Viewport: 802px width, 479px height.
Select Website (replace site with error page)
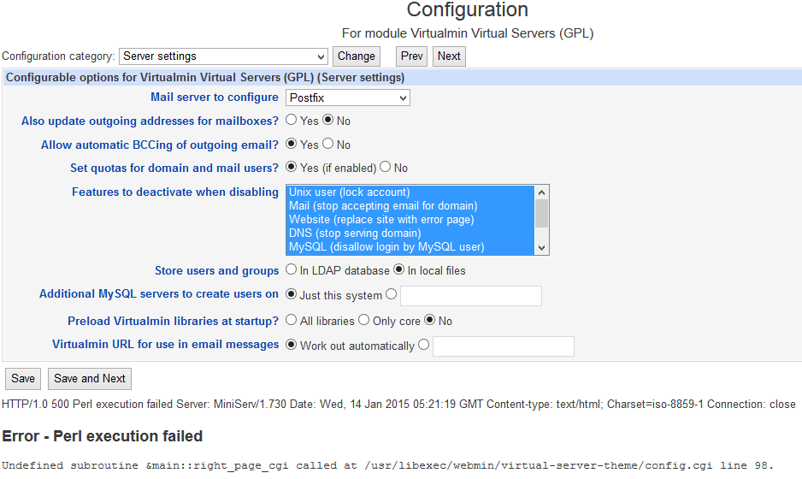click(410, 220)
